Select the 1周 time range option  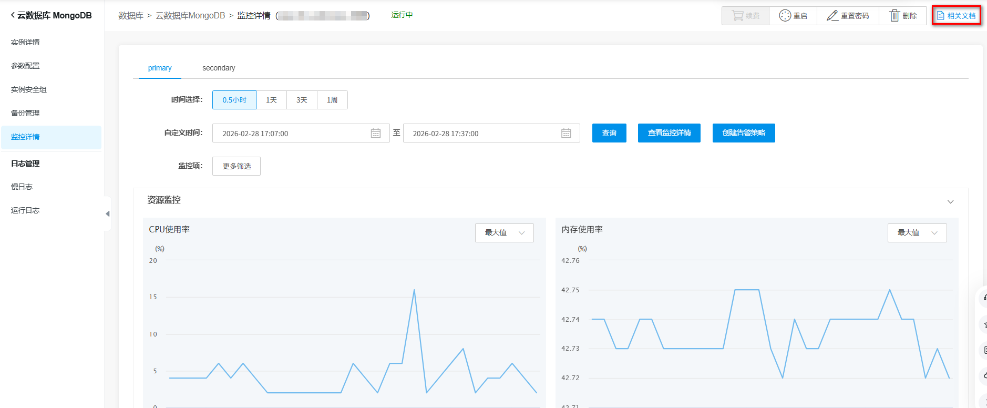pos(332,100)
